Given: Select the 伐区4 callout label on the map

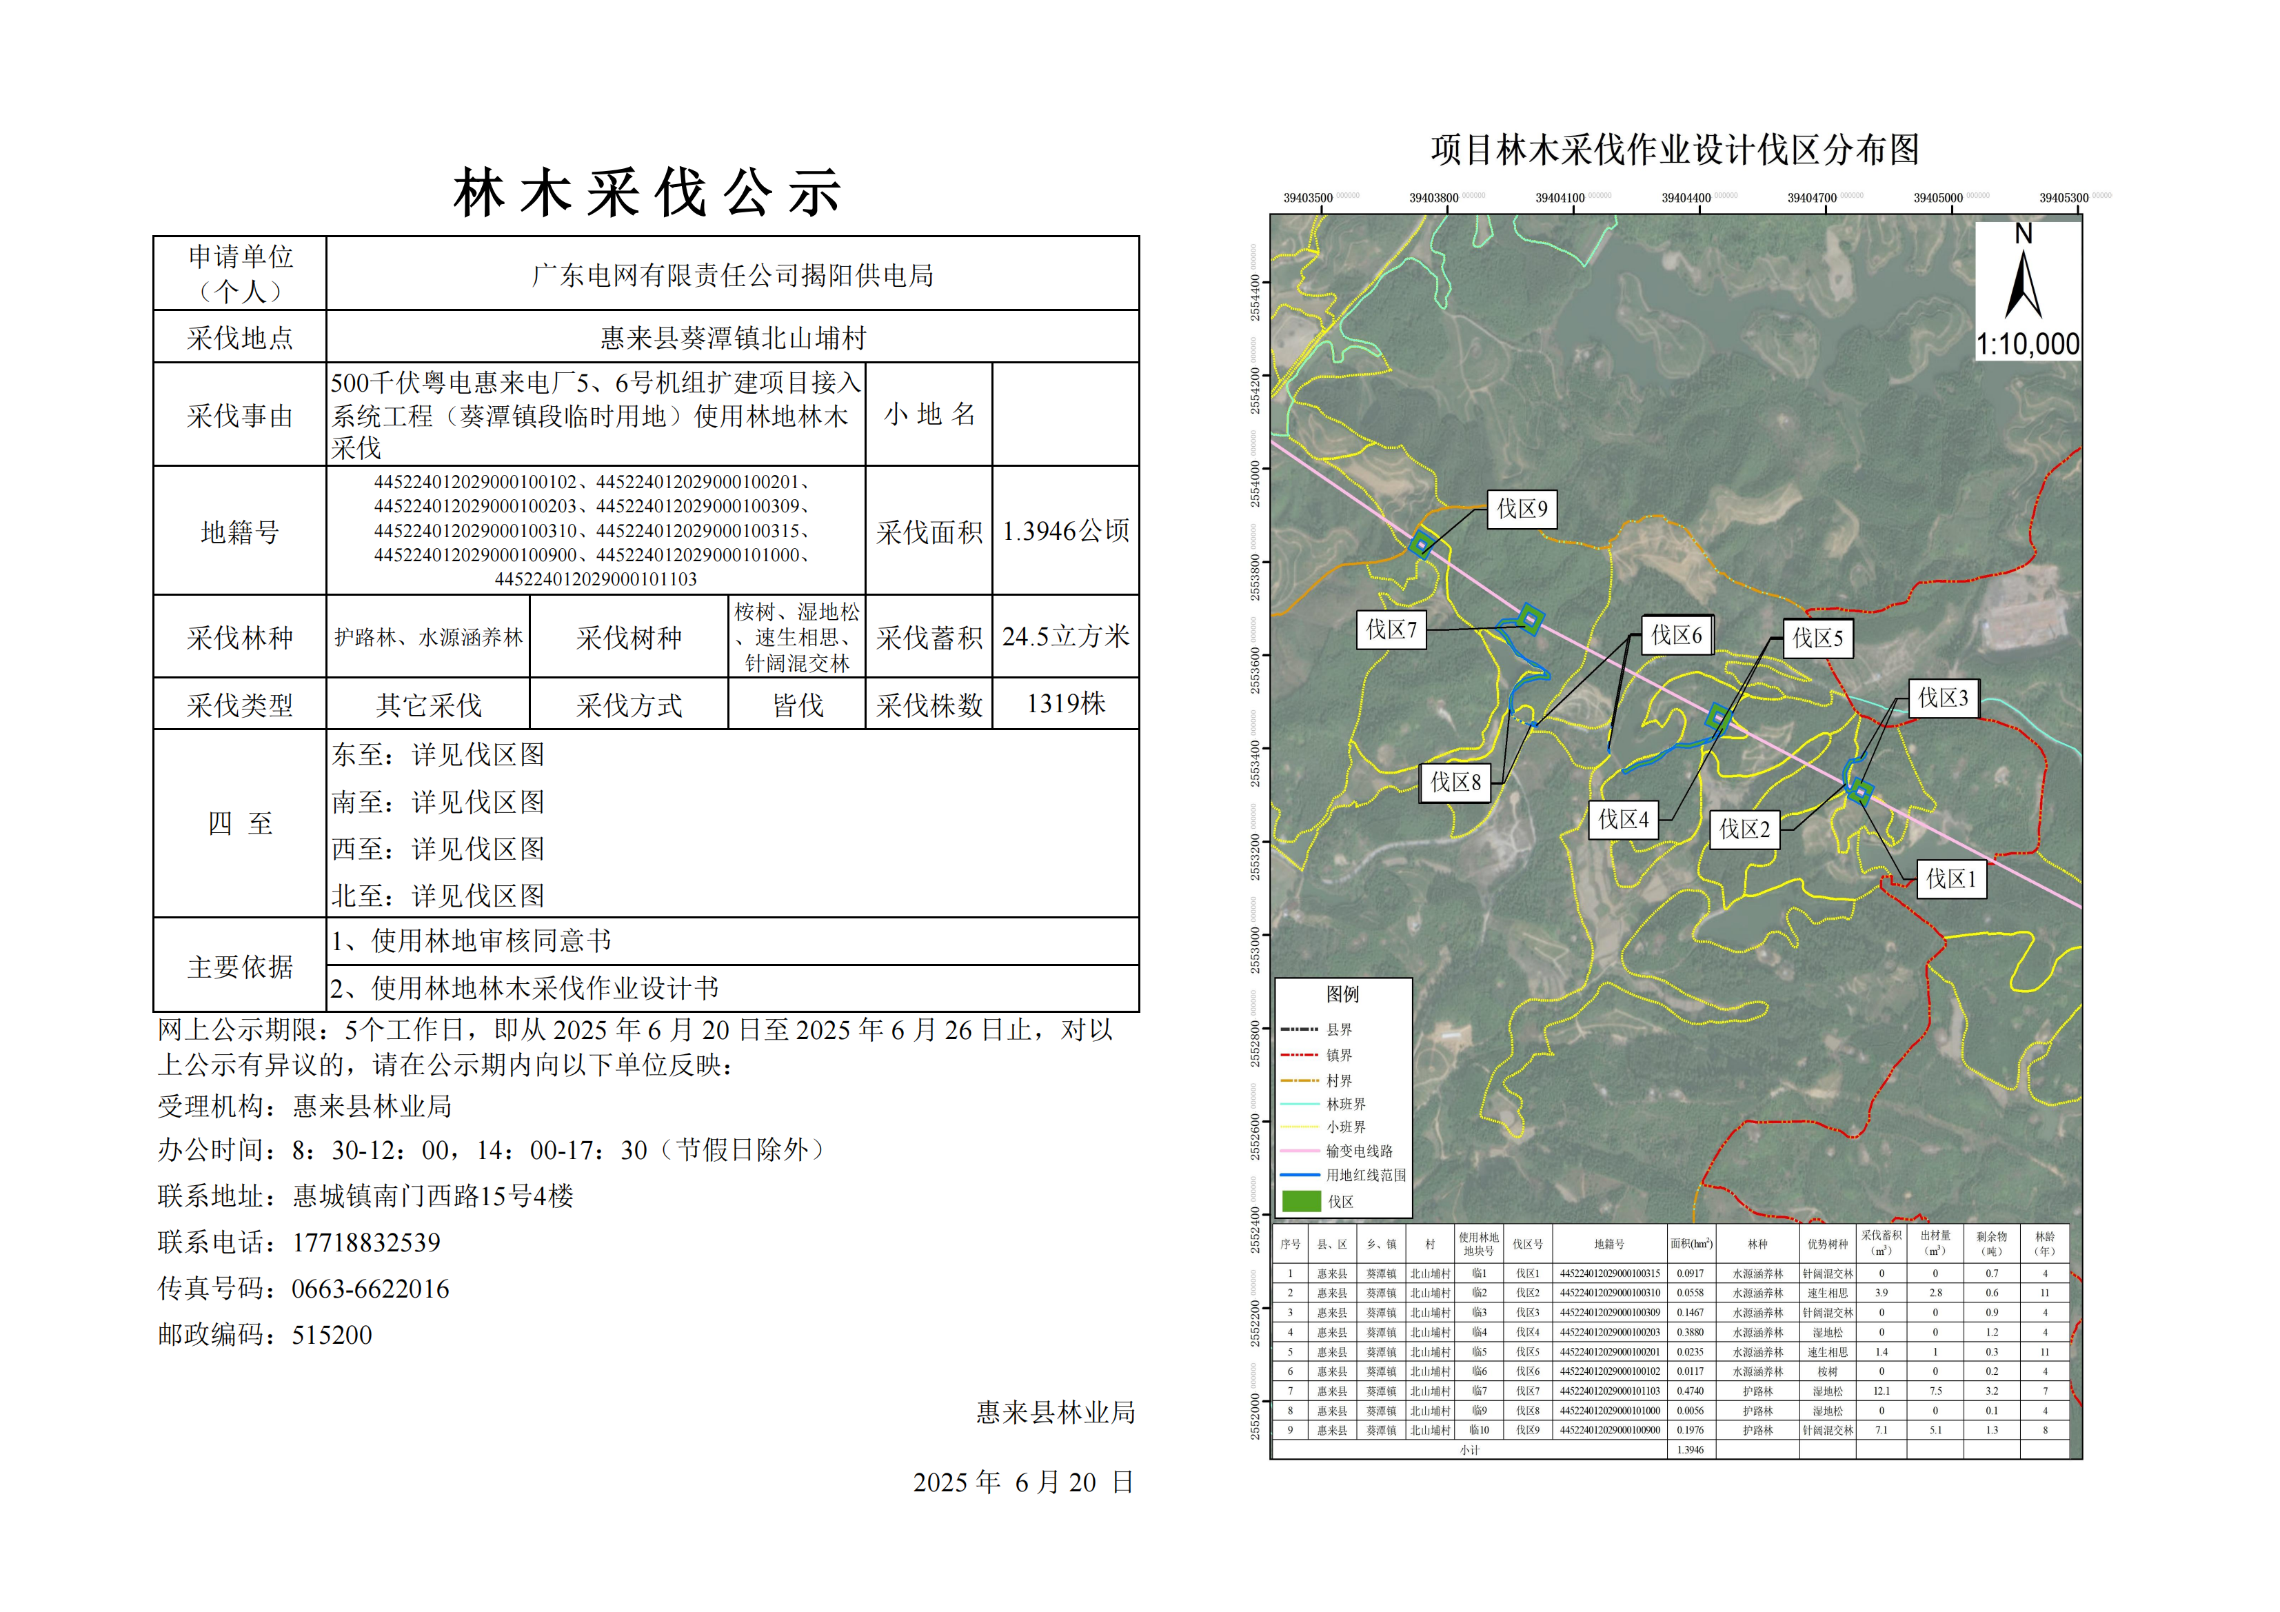Looking at the screenshot, I should (1623, 820).
